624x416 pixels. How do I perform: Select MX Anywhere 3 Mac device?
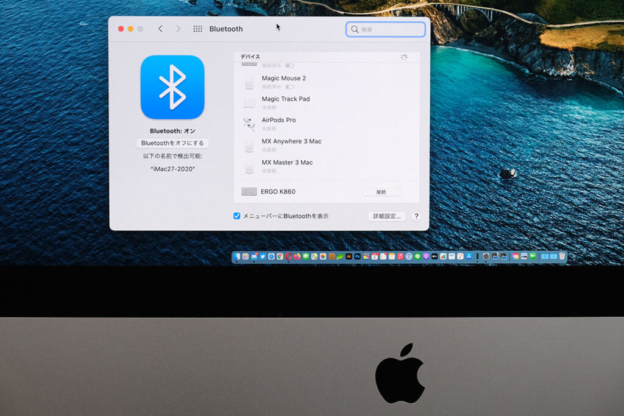(327, 145)
